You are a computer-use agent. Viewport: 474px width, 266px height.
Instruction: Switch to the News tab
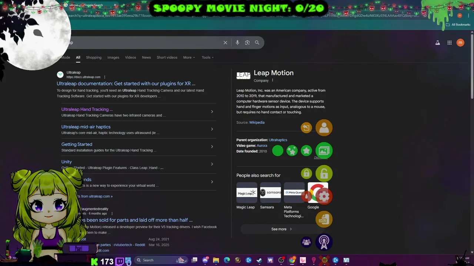pos(146,57)
